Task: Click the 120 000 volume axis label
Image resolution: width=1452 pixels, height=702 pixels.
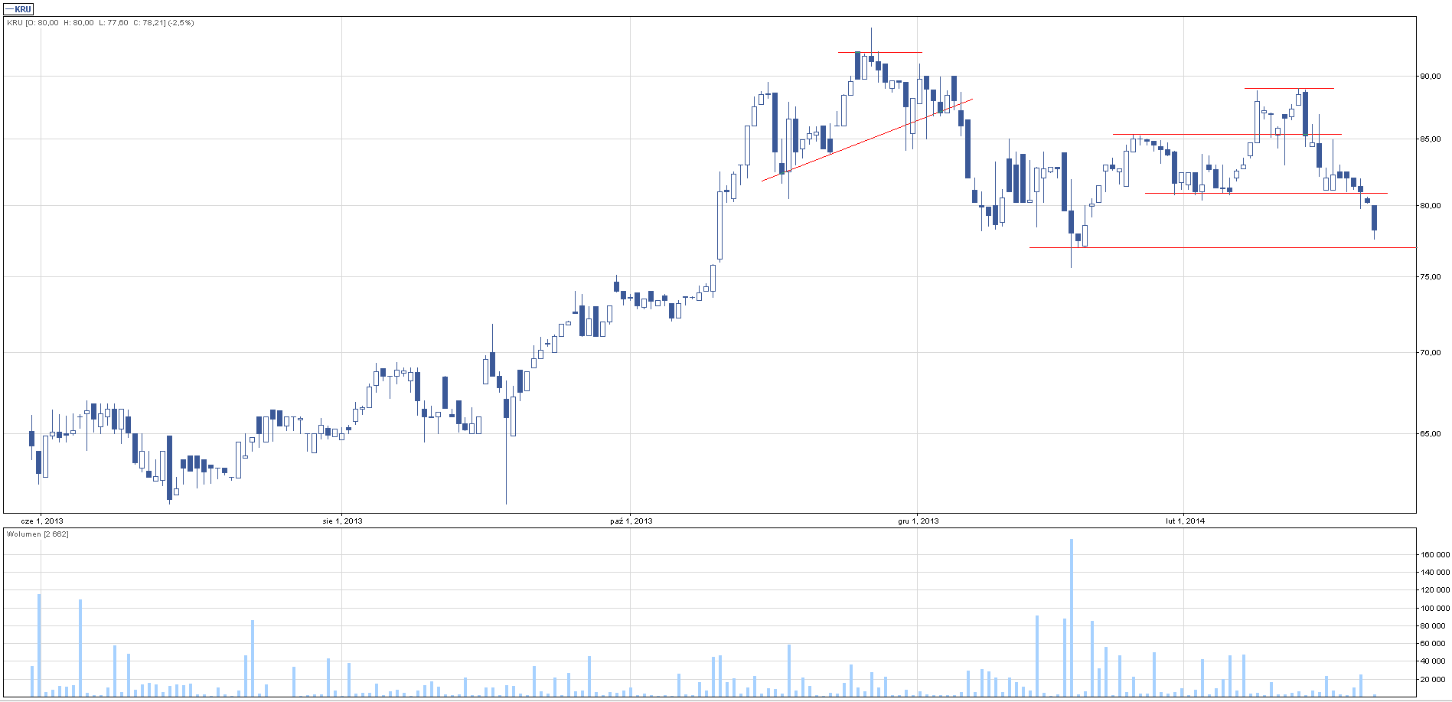Action: [1435, 590]
